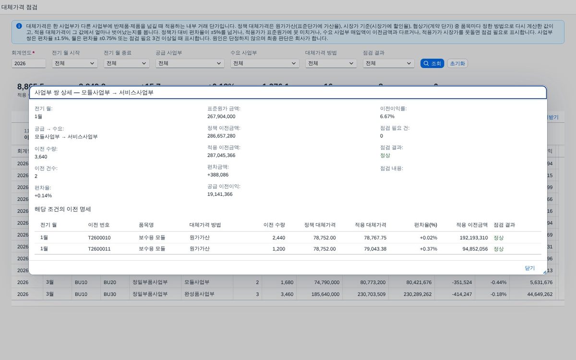Screen dimensions: 576x360
Task: Click deviation rate +0.02%
Action: [429, 238]
